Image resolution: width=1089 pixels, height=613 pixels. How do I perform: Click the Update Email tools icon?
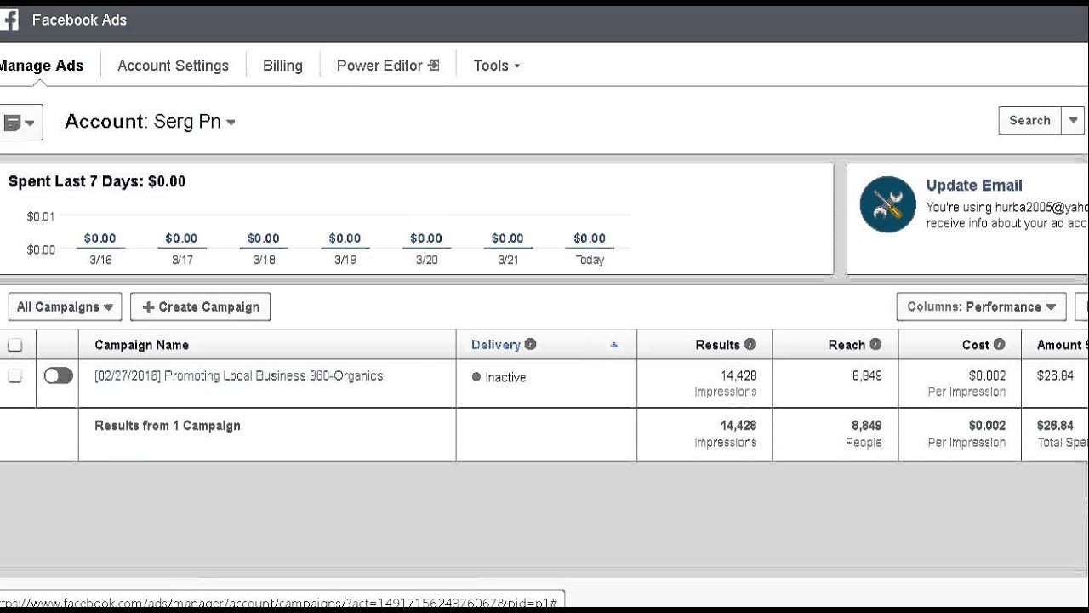click(887, 204)
